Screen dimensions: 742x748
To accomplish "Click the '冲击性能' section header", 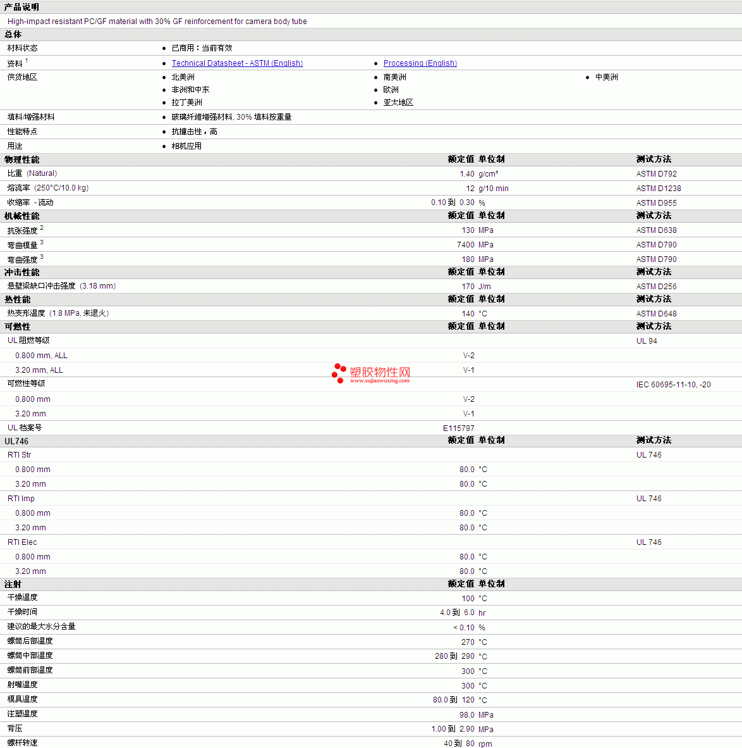I will click(22, 272).
